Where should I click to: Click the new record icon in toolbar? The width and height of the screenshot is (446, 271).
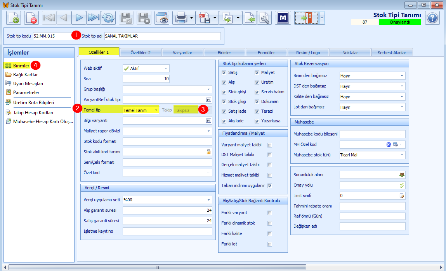click(x=14, y=18)
